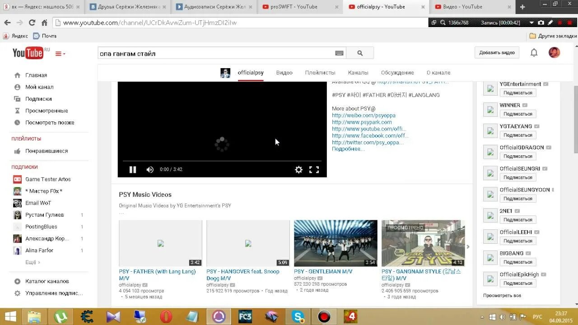Open PSY - GENTLEMAN M/V thumbnail

tap(336, 243)
